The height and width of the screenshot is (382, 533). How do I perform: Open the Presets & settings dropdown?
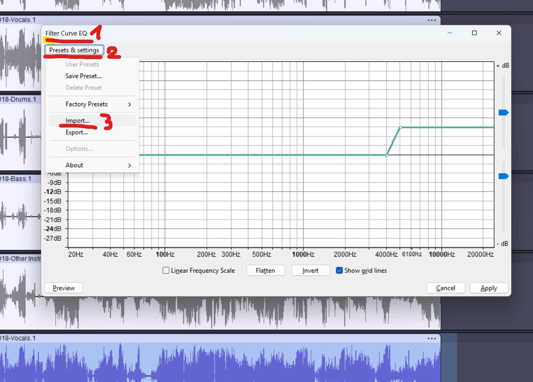coord(74,50)
